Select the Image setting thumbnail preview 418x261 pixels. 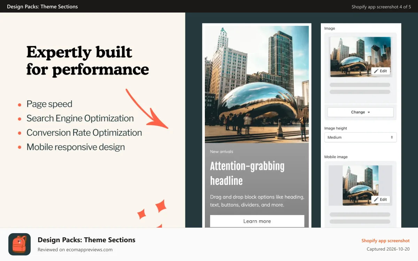tap(361, 57)
